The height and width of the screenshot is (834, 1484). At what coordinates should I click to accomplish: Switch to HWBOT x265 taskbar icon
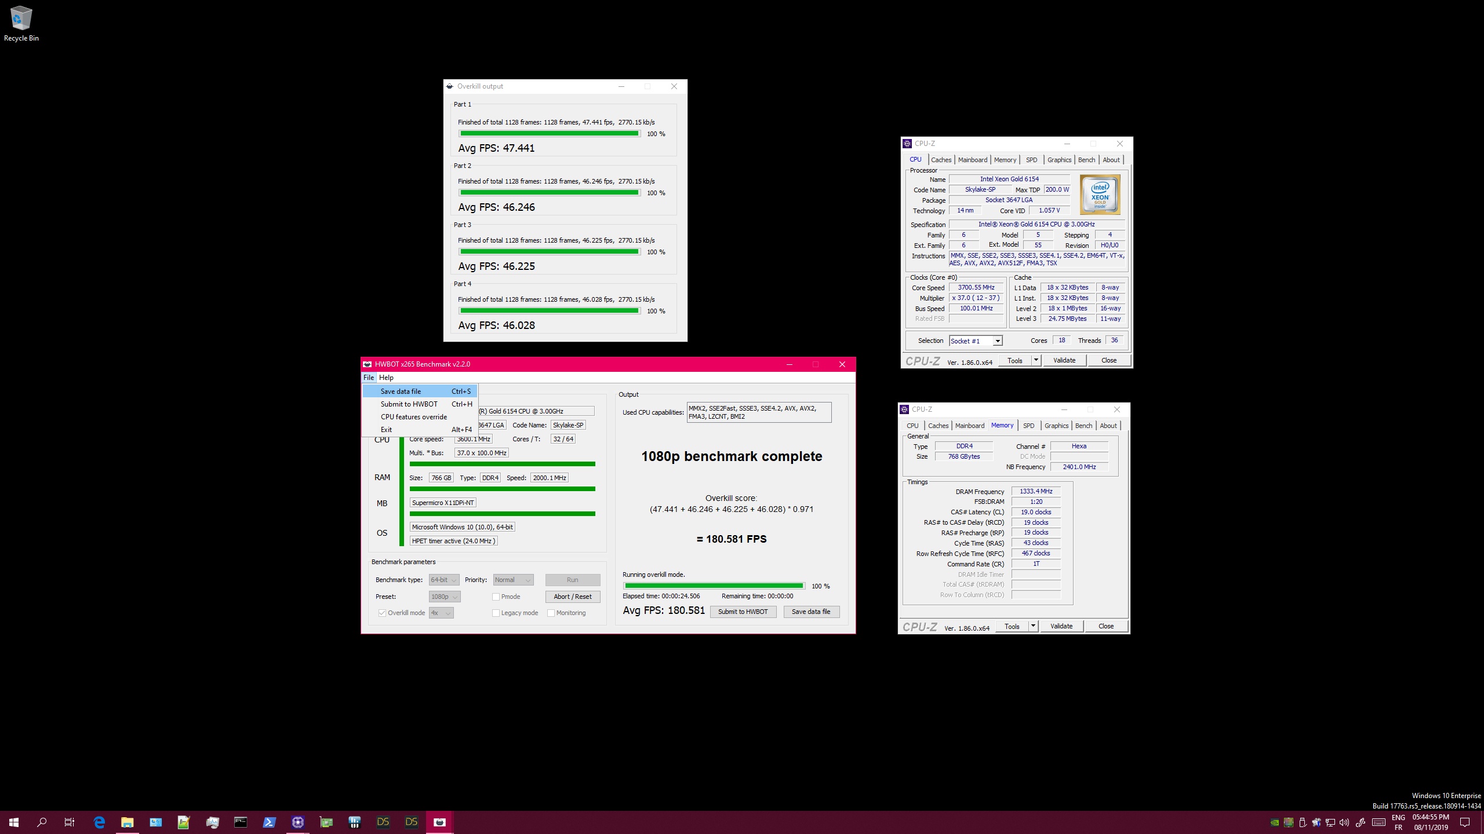pyautogui.click(x=439, y=822)
